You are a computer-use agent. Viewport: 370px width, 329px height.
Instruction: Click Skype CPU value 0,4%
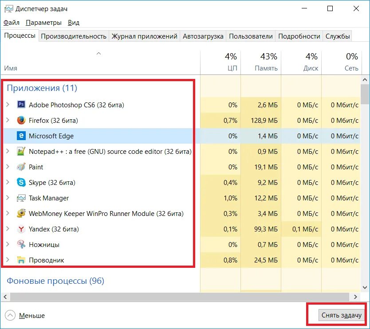click(230, 183)
